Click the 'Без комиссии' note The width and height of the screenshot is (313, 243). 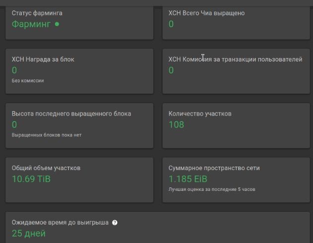coord(28,81)
